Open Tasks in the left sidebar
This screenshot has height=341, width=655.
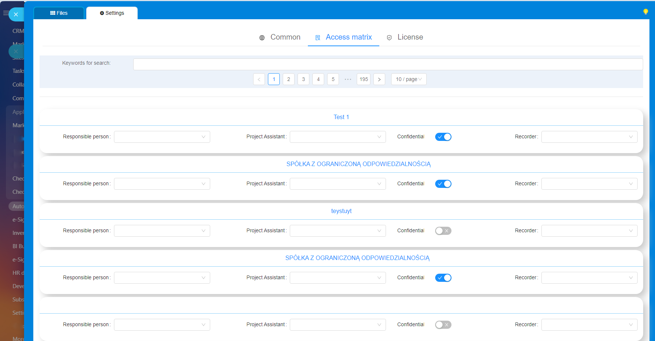point(18,71)
